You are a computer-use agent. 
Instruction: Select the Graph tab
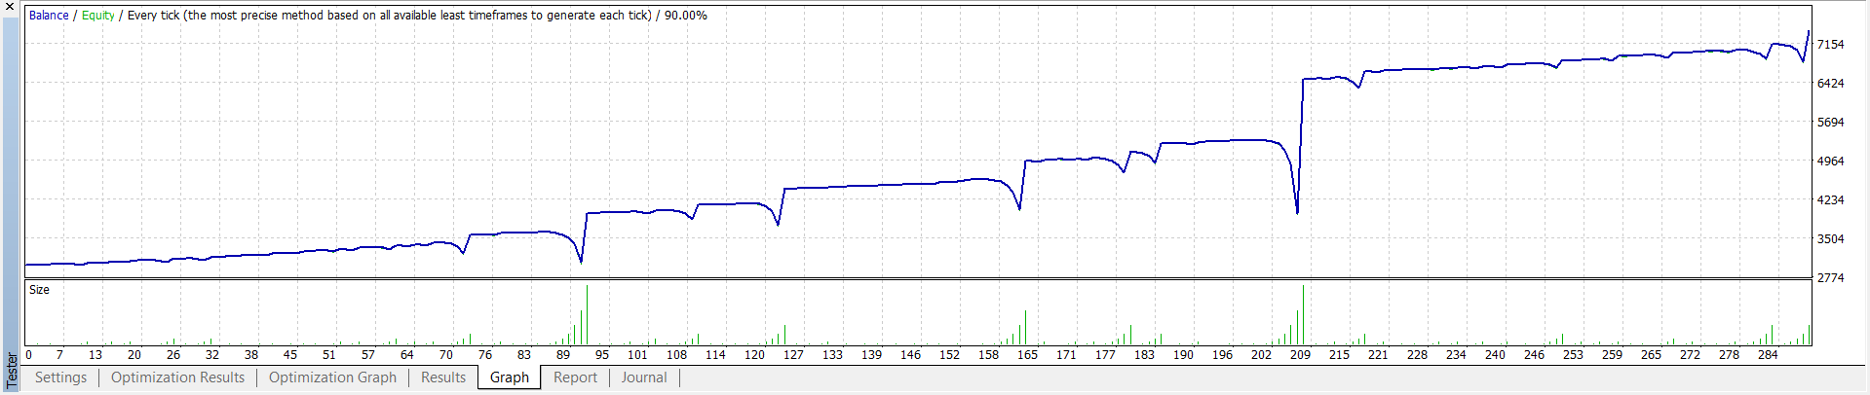[x=510, y=377]
